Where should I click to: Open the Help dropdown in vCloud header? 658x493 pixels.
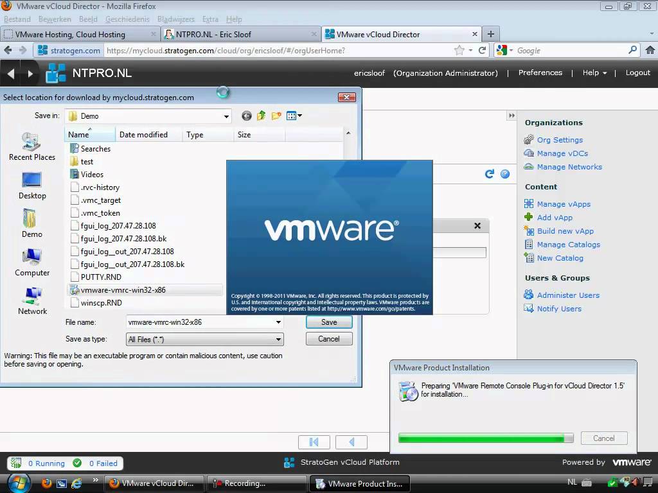[594, 73]
